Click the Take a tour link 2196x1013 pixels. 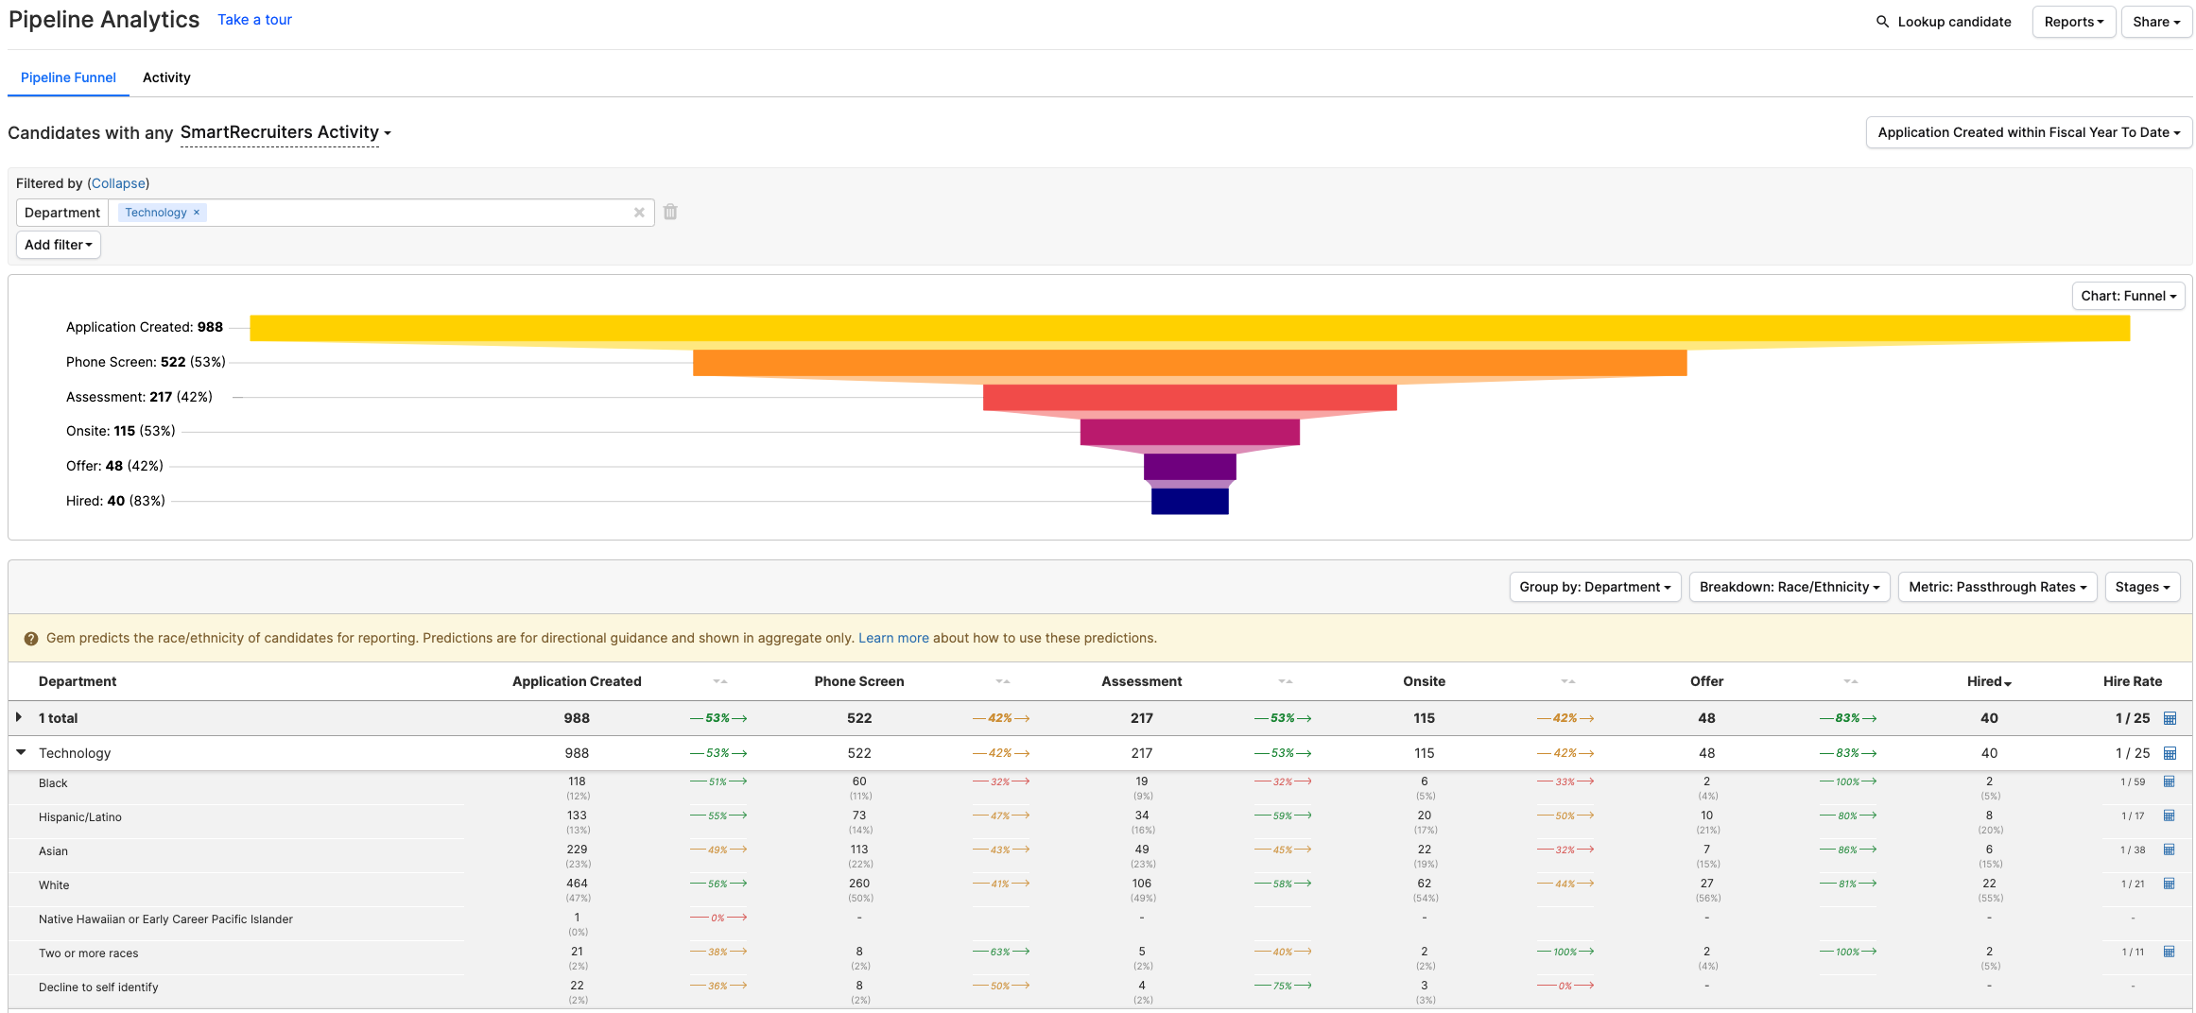pos(254,20)
